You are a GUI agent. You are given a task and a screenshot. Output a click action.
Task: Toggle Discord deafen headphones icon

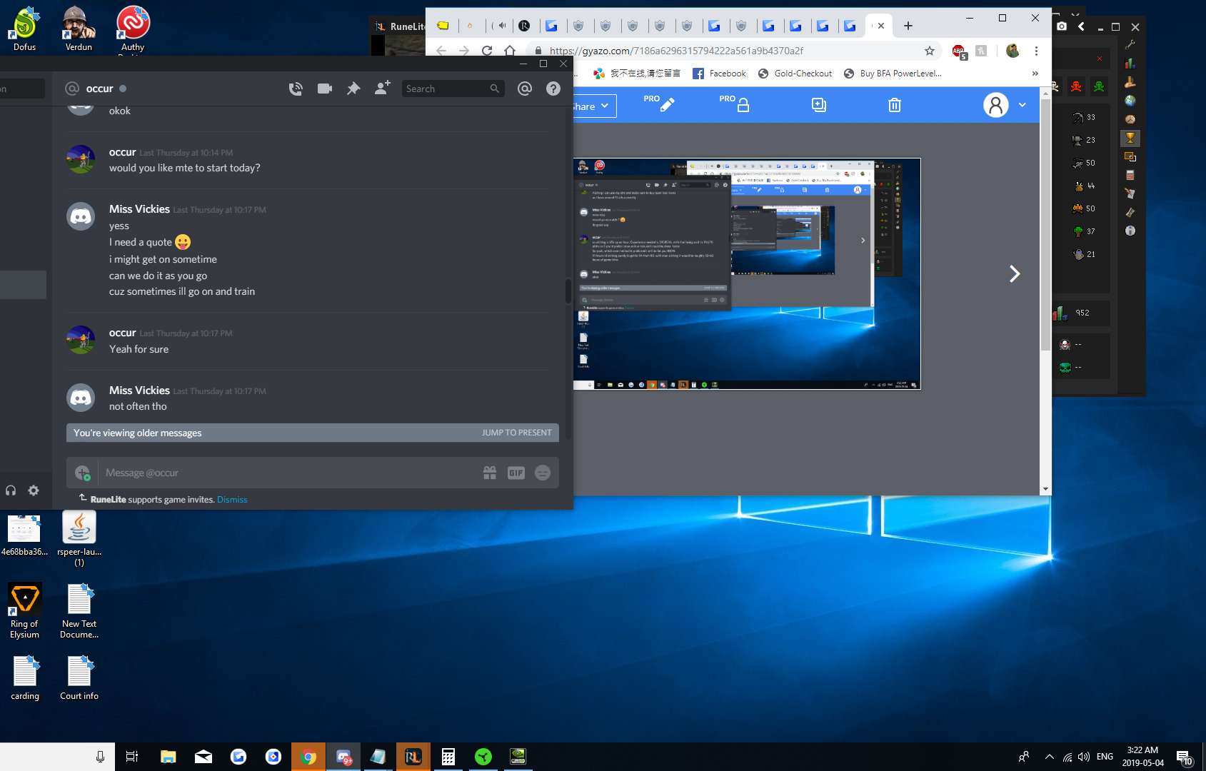pyautogui.click(x=11, y=490)
